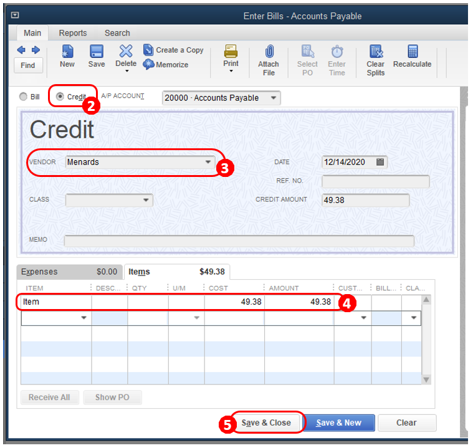Image resolution: width=473 pixels, height=448 pixels.
Task: Open the Print dropdown arrow
Action: (x=231, y=71)
